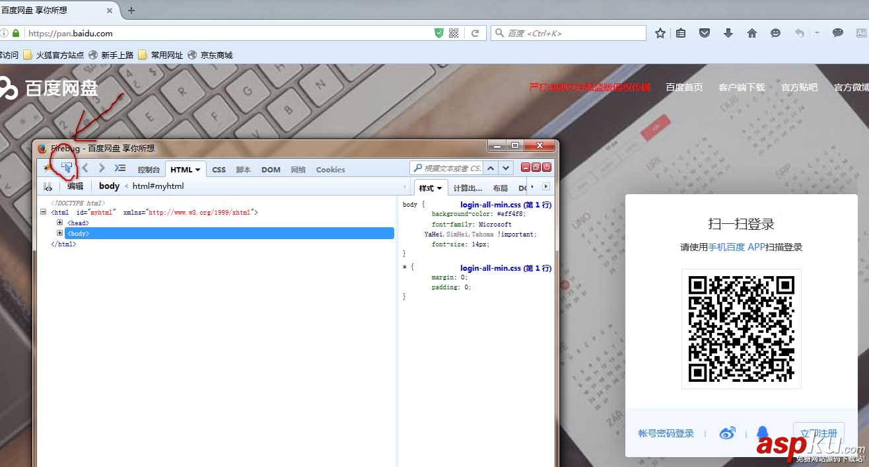The height and width of the screenshot is (467, 869).
Task: Open 帐号密码登录 password login link
Action: 666,433
